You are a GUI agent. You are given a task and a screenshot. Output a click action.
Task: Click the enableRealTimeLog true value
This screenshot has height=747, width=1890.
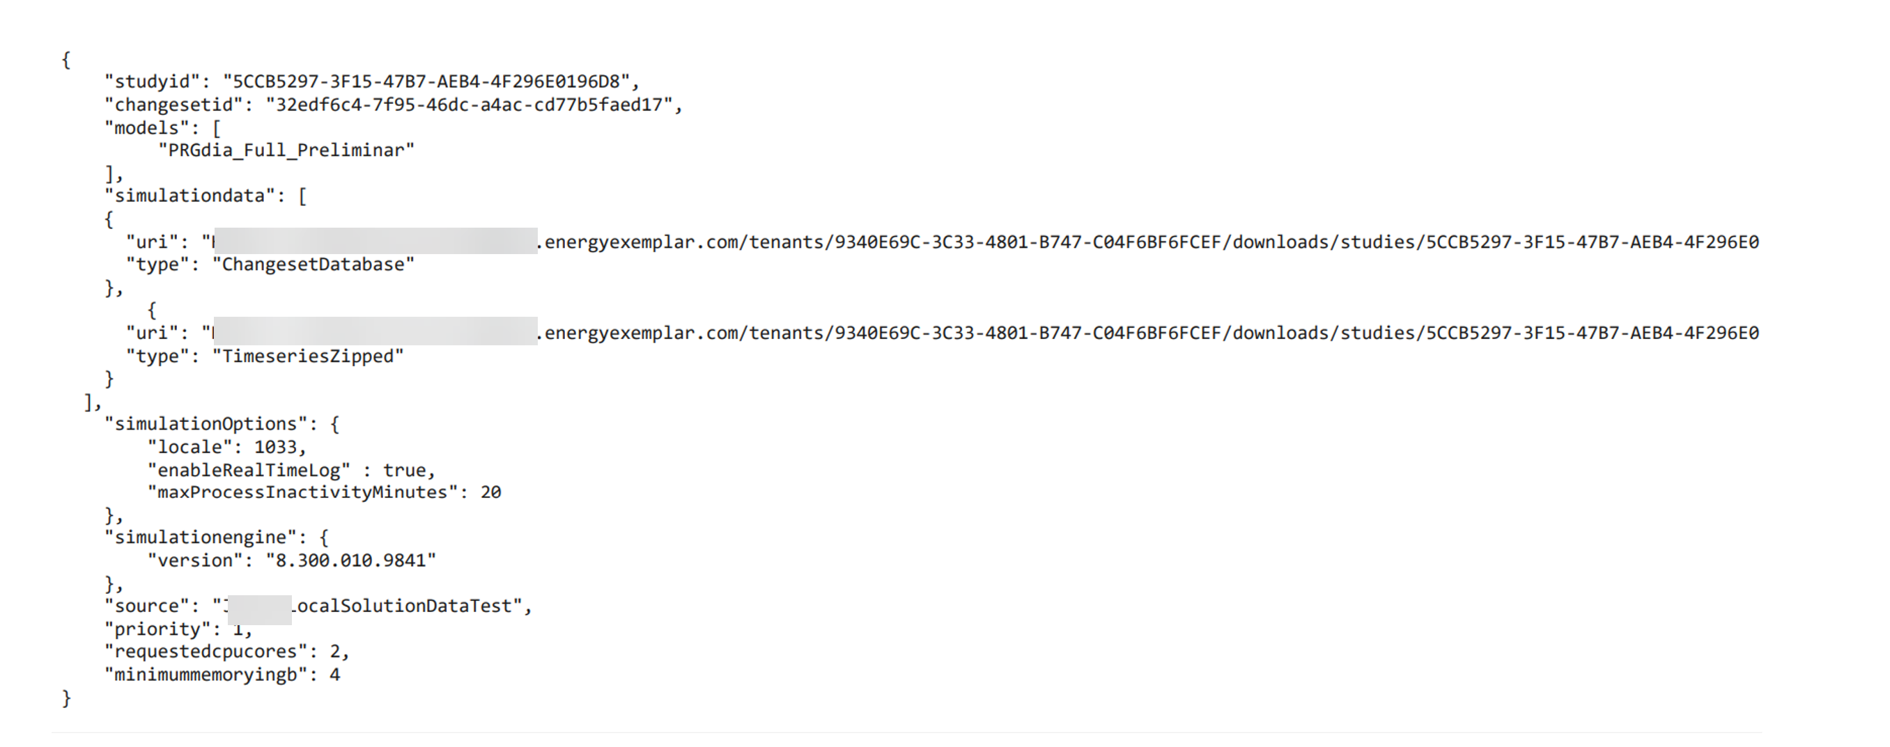coord(403,471)
